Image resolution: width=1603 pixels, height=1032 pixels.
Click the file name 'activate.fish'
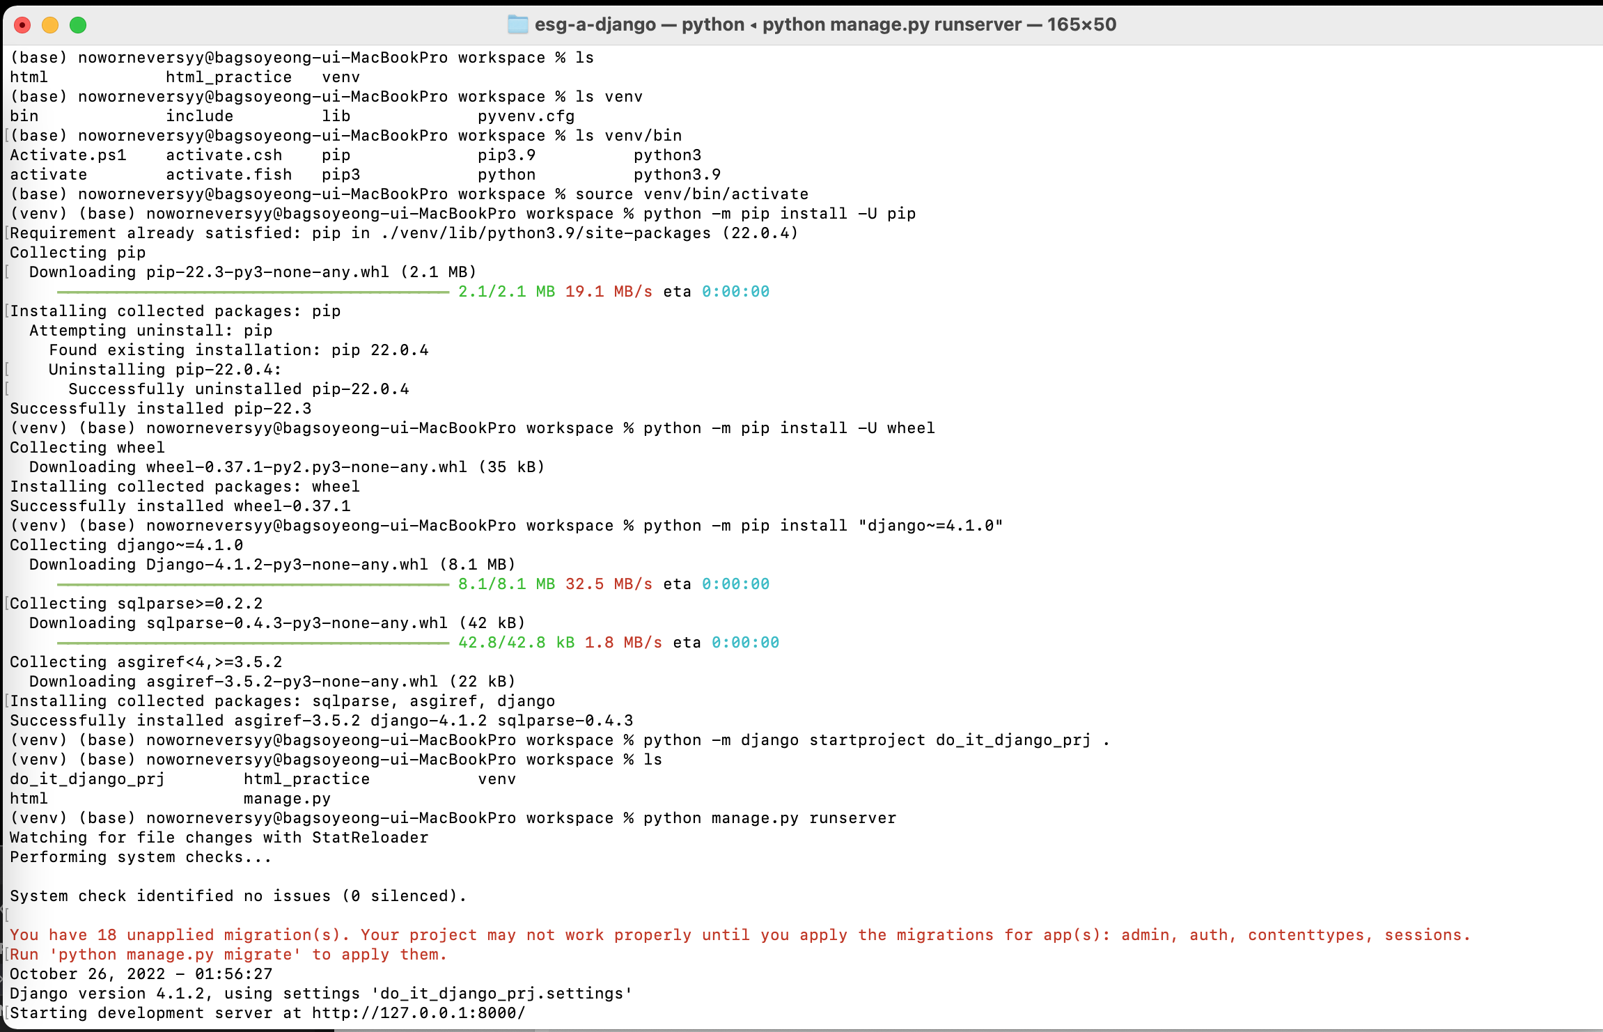pyautogui.click(x=228, y=175)
